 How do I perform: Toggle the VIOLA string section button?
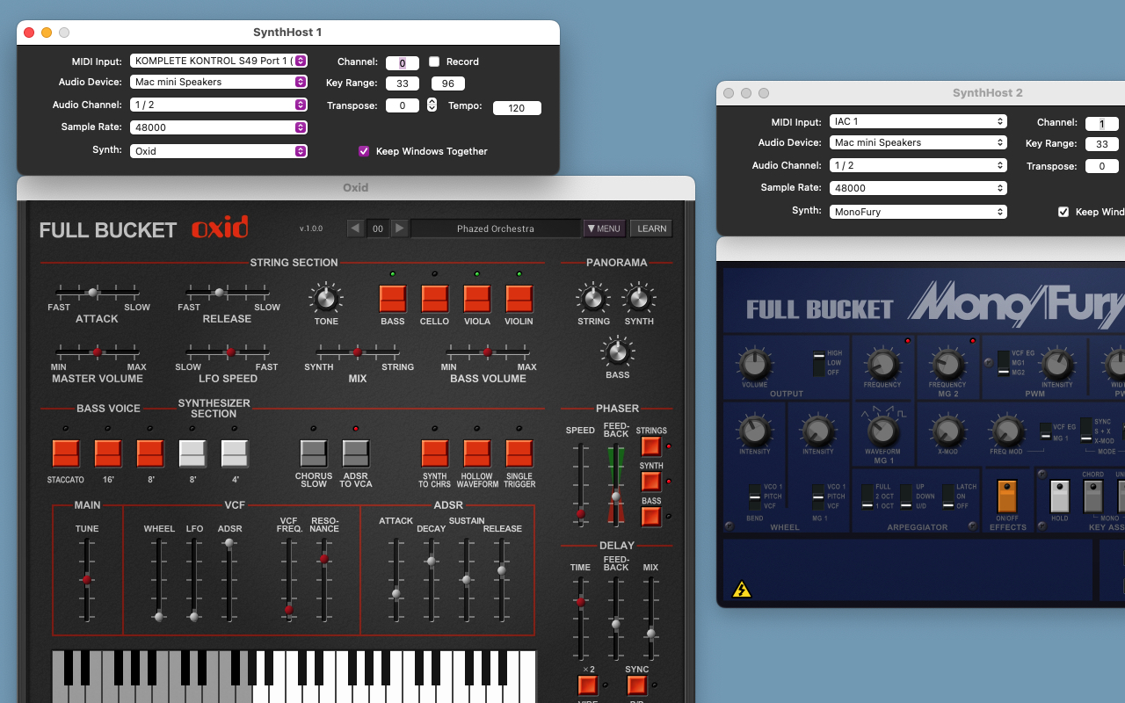tap(477, 299)
